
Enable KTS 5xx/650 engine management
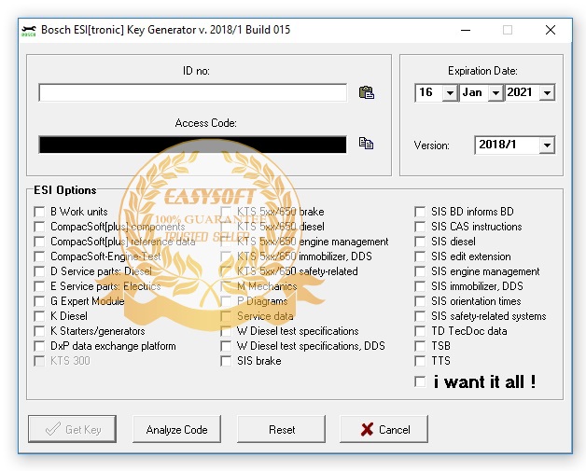(x=226, y=242)
